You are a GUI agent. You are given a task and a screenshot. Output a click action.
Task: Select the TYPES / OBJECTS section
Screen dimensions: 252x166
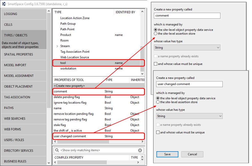pyautogui.click(x=24, y=39)
